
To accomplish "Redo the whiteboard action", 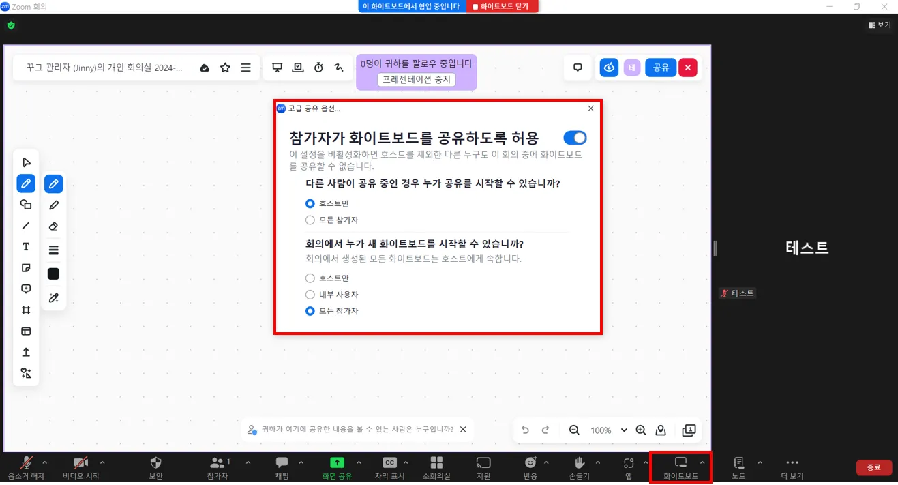I will tap(545, 430).
